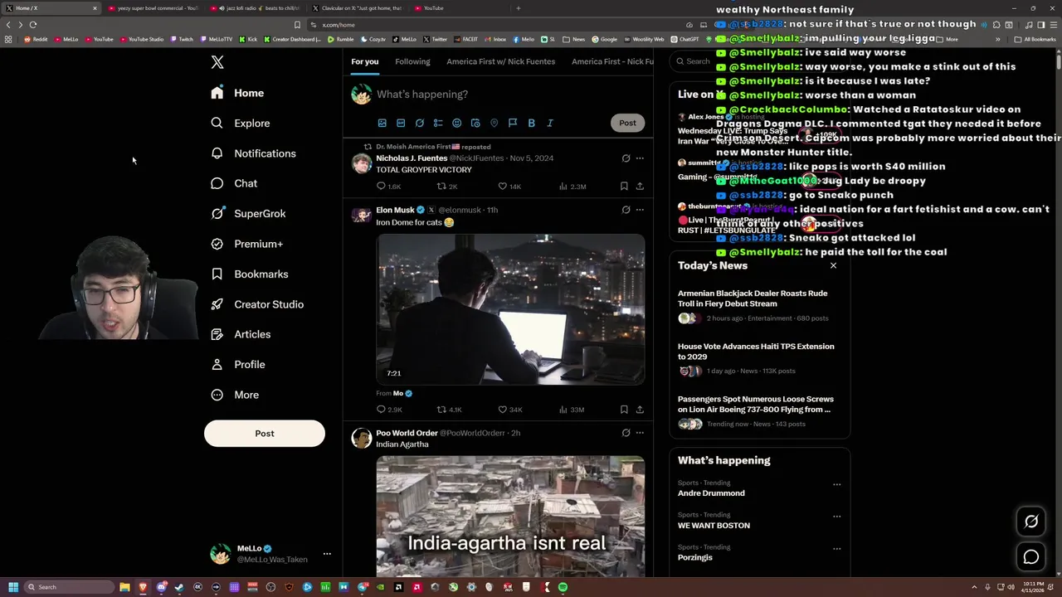Toggle bold text formatting in composer
1062x597 pixels.
coord(531,123)
